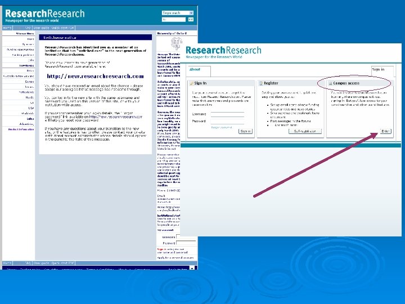
Task: Click the Campus access document icon
Action: point(330,83)
